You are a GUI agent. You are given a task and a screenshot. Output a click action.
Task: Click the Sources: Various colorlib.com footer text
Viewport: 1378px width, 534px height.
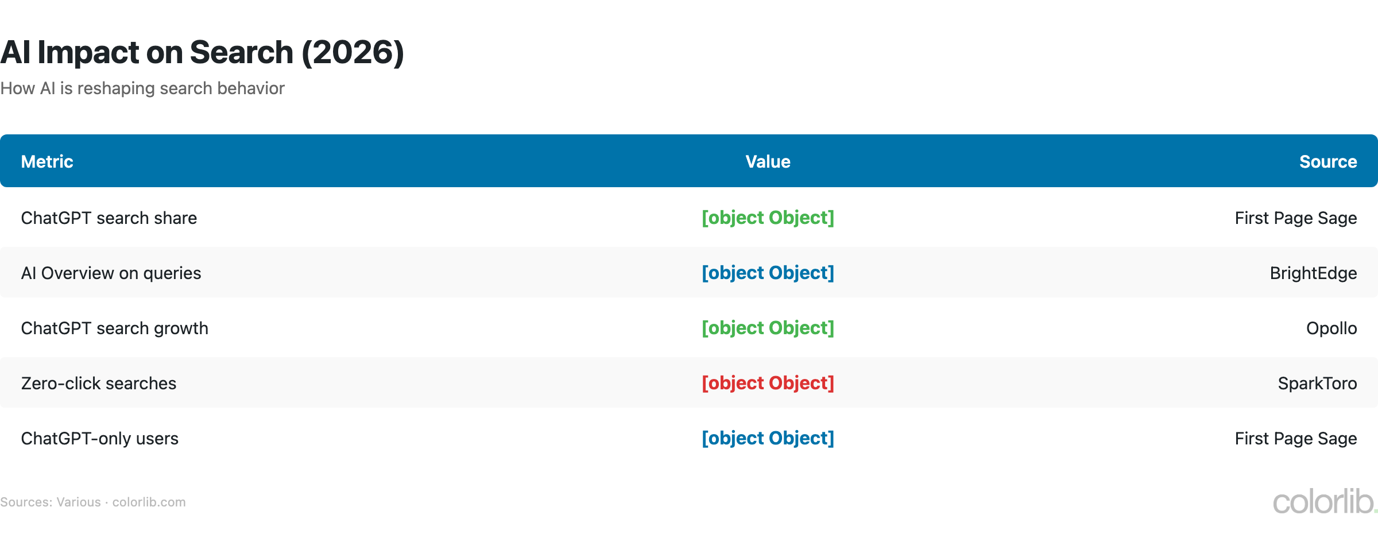92,502
